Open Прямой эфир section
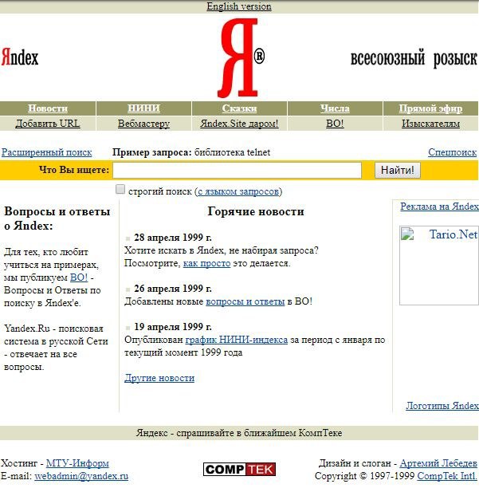 (430, 108)
